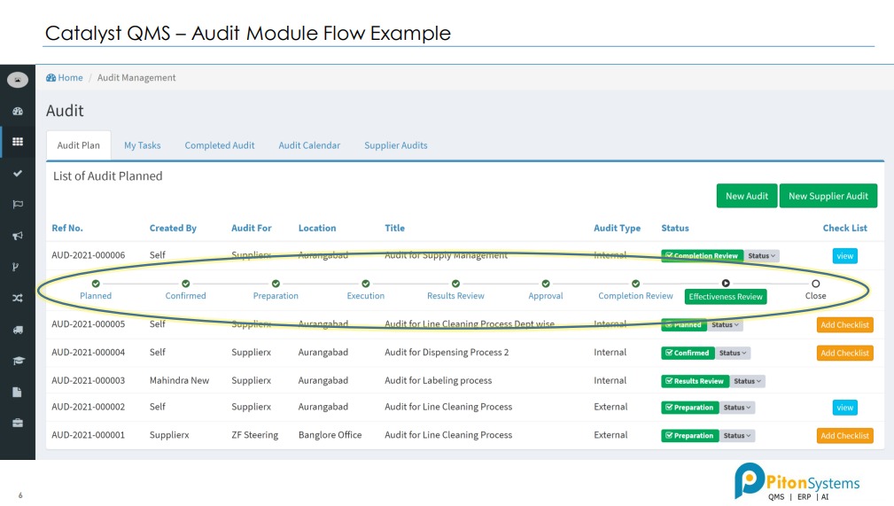Click the Close step in workflow timeline
Viewport: 894px width, 506px height.
click(815, 295)
